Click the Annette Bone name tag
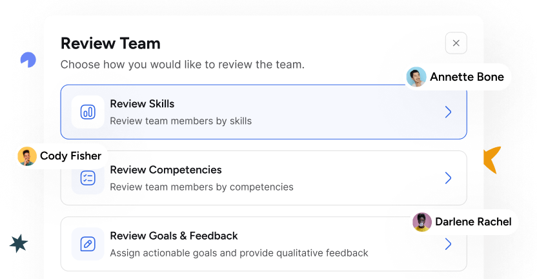The width and height of the screenshot is (537, 279). [x=467, y=77]
